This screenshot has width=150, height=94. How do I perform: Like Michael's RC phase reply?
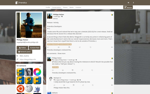click(x=83, y=85)
